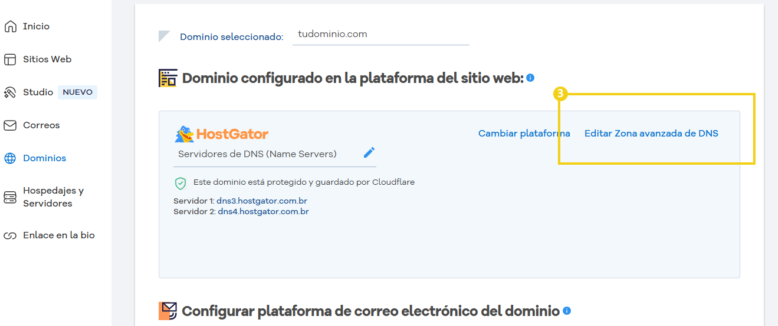This screenshot has height=326, width=778.
Task: Click text Este dominio está protegido por Cloudflare
Action: [304, 182]
